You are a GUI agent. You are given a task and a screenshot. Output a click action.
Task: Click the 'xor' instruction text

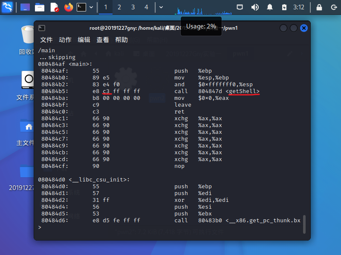click(x=179, y=200)
